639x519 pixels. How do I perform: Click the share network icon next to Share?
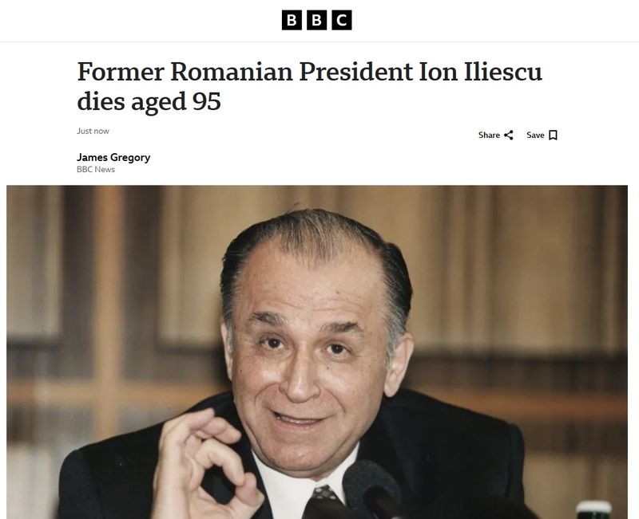(x=507, y=135)
